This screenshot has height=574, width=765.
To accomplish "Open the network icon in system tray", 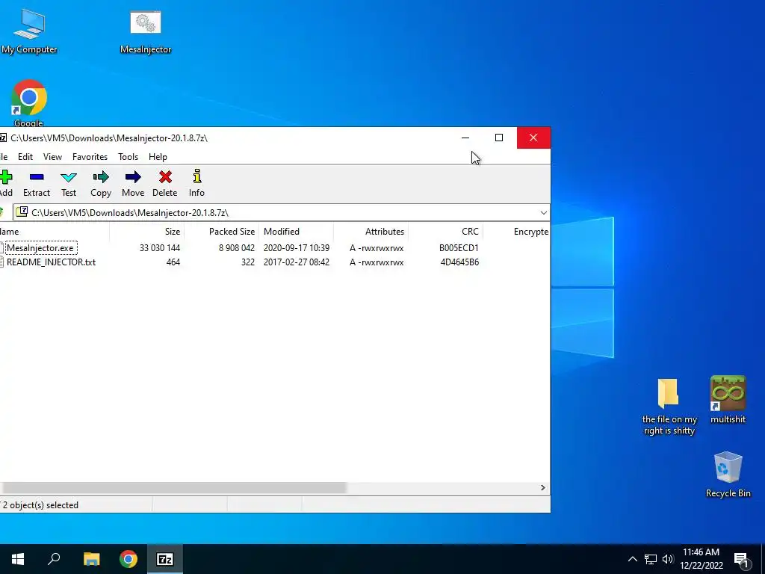I will [651, 559].
